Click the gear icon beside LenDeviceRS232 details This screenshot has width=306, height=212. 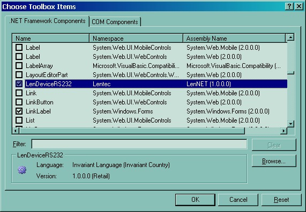(x=22, y=170)
